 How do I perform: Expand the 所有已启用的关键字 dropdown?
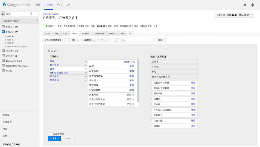[54, 40]
